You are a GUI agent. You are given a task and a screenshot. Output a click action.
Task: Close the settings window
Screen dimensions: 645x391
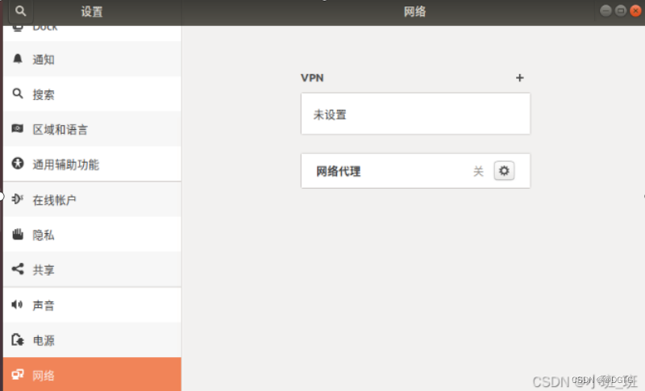tap(635, 10)
